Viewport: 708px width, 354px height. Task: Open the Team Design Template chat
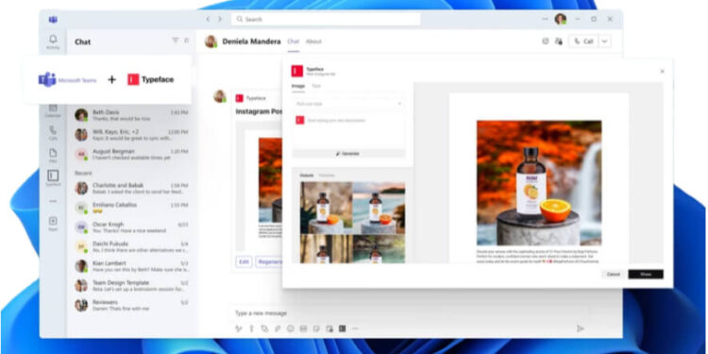[x=131, y=285]
